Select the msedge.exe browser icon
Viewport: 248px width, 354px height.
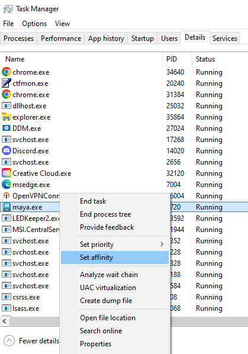[7, 185]
